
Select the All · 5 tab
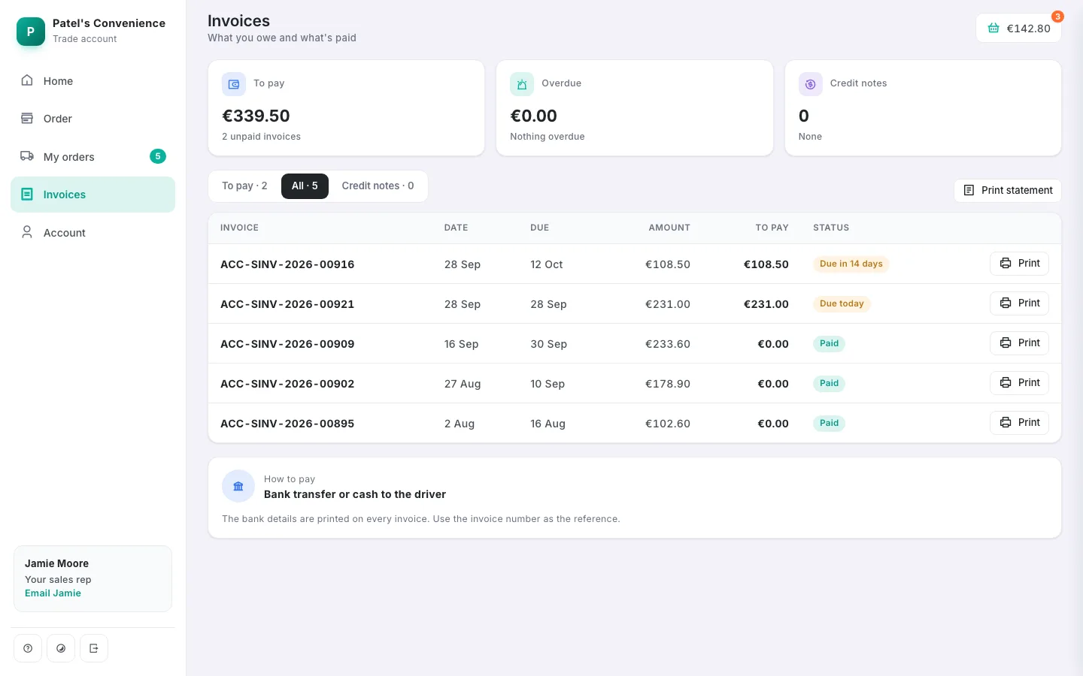pyautogui.click(x=305, y=186)
